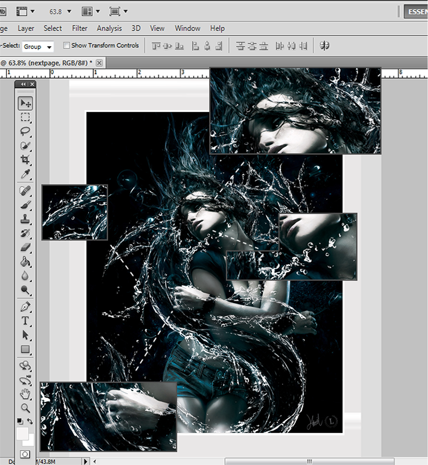Open the status bar info arrow menu

[x=86, y=461]
